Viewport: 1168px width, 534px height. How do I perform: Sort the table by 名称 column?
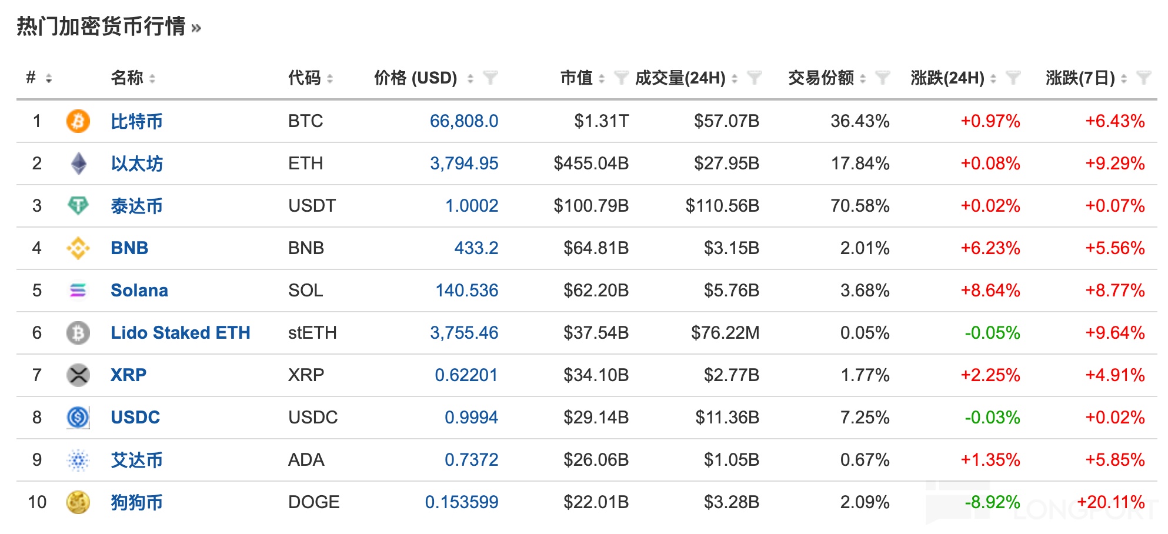point(152,78)
